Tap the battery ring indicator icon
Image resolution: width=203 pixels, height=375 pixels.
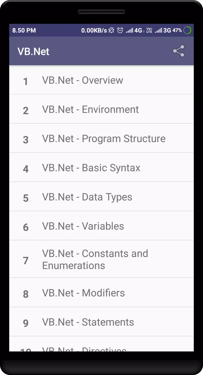187,30
